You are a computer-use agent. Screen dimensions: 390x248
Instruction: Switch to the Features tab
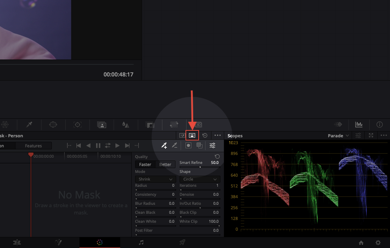[x=34, y=146]
